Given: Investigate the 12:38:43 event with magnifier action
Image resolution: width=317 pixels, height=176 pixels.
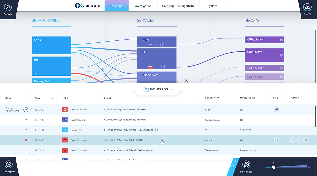Looking at the screenshot, I should click(x=292, y=140).
